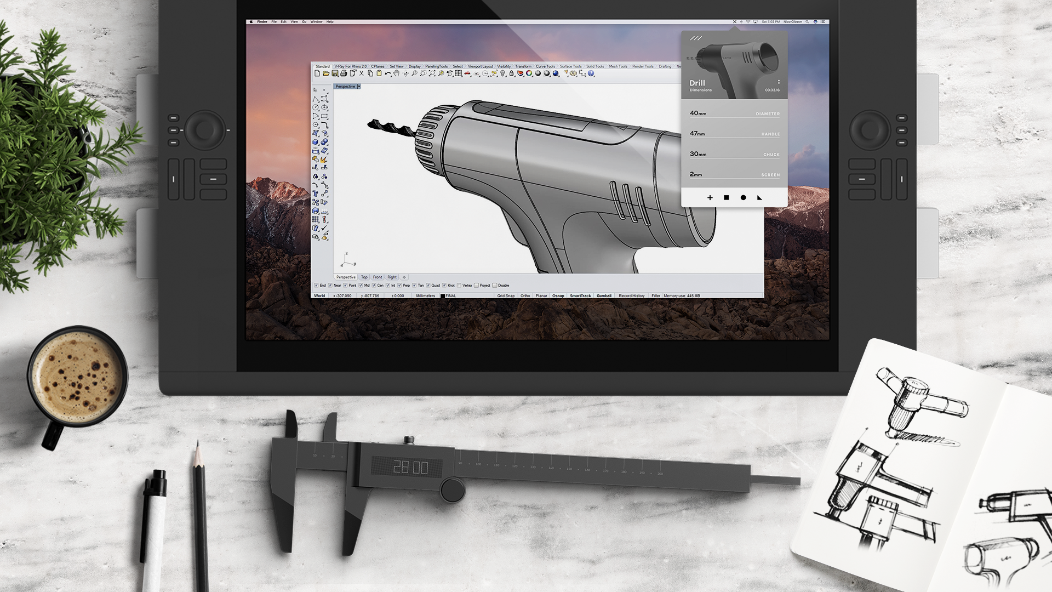Toggle Ortho mode in the status bar
Viewport: 1052px width, 592px height.
coord(525,295)
